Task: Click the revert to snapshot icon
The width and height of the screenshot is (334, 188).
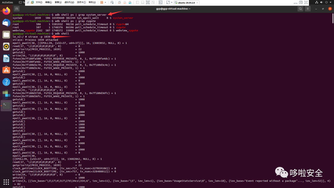Action: click(x=125, y=2)
